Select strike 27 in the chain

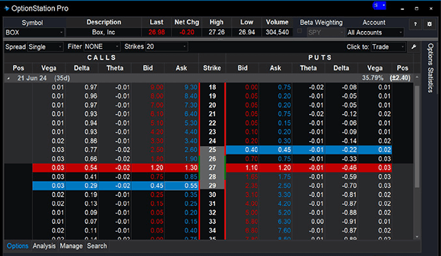(212, 168)
